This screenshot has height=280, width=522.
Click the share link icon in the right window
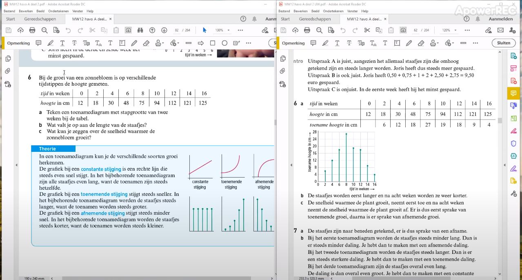tap(488, 30)
